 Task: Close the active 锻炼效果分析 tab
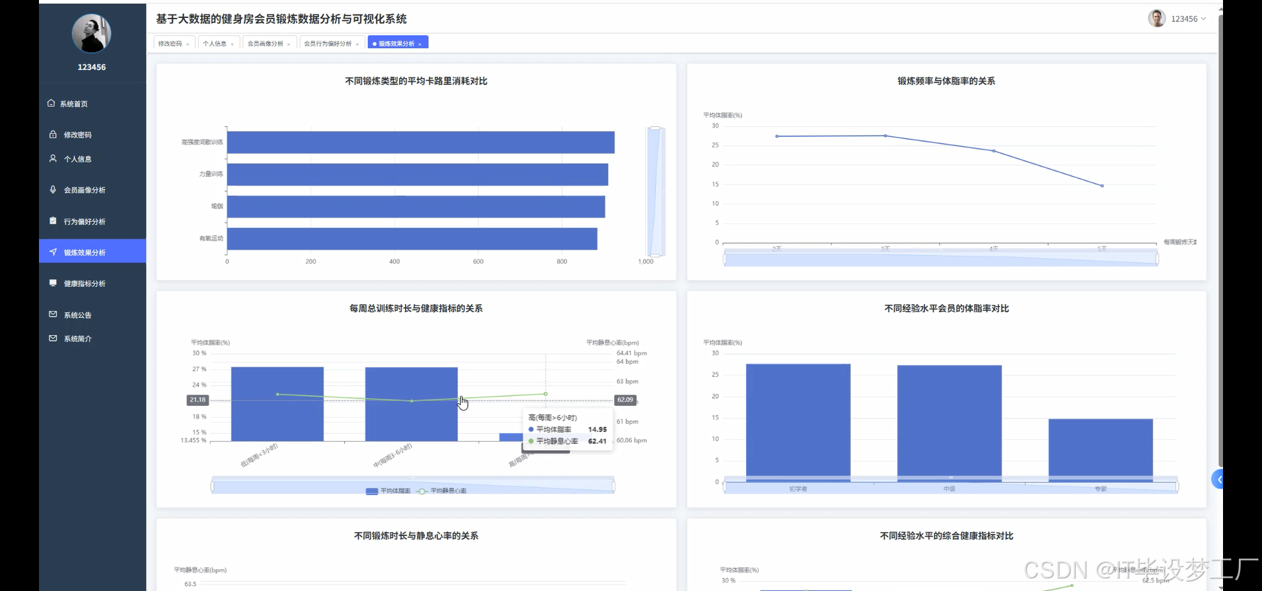420,44
